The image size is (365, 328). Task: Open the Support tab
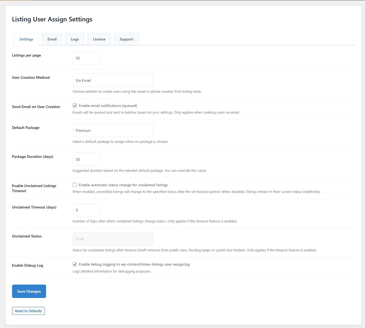(x=126, y=39)
